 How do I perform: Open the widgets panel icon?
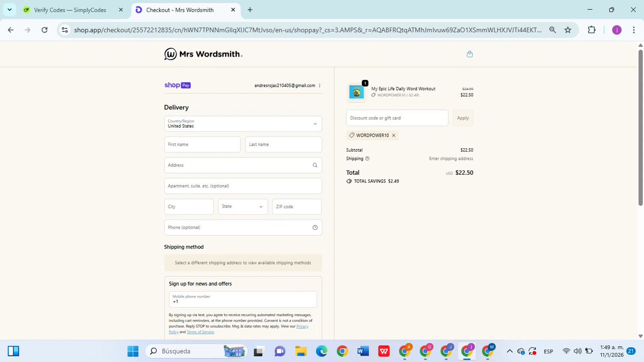[x=13, y=351]
